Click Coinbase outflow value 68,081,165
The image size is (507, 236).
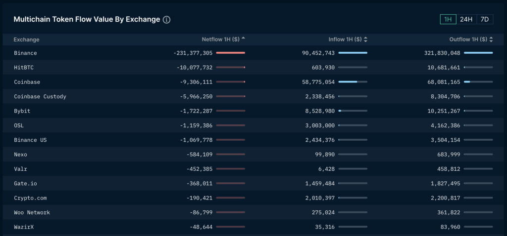[x=444, y=82]
